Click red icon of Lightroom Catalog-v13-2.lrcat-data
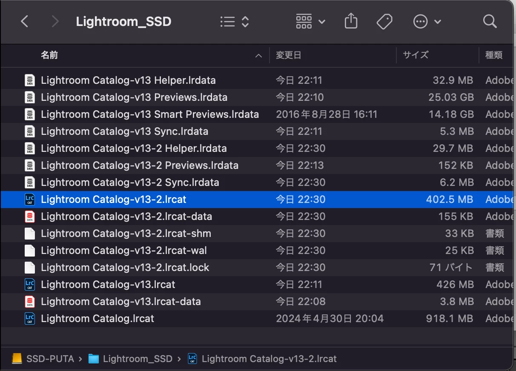Screen dimensions: 516x371 pyautogui.click(x=30, y=217)
